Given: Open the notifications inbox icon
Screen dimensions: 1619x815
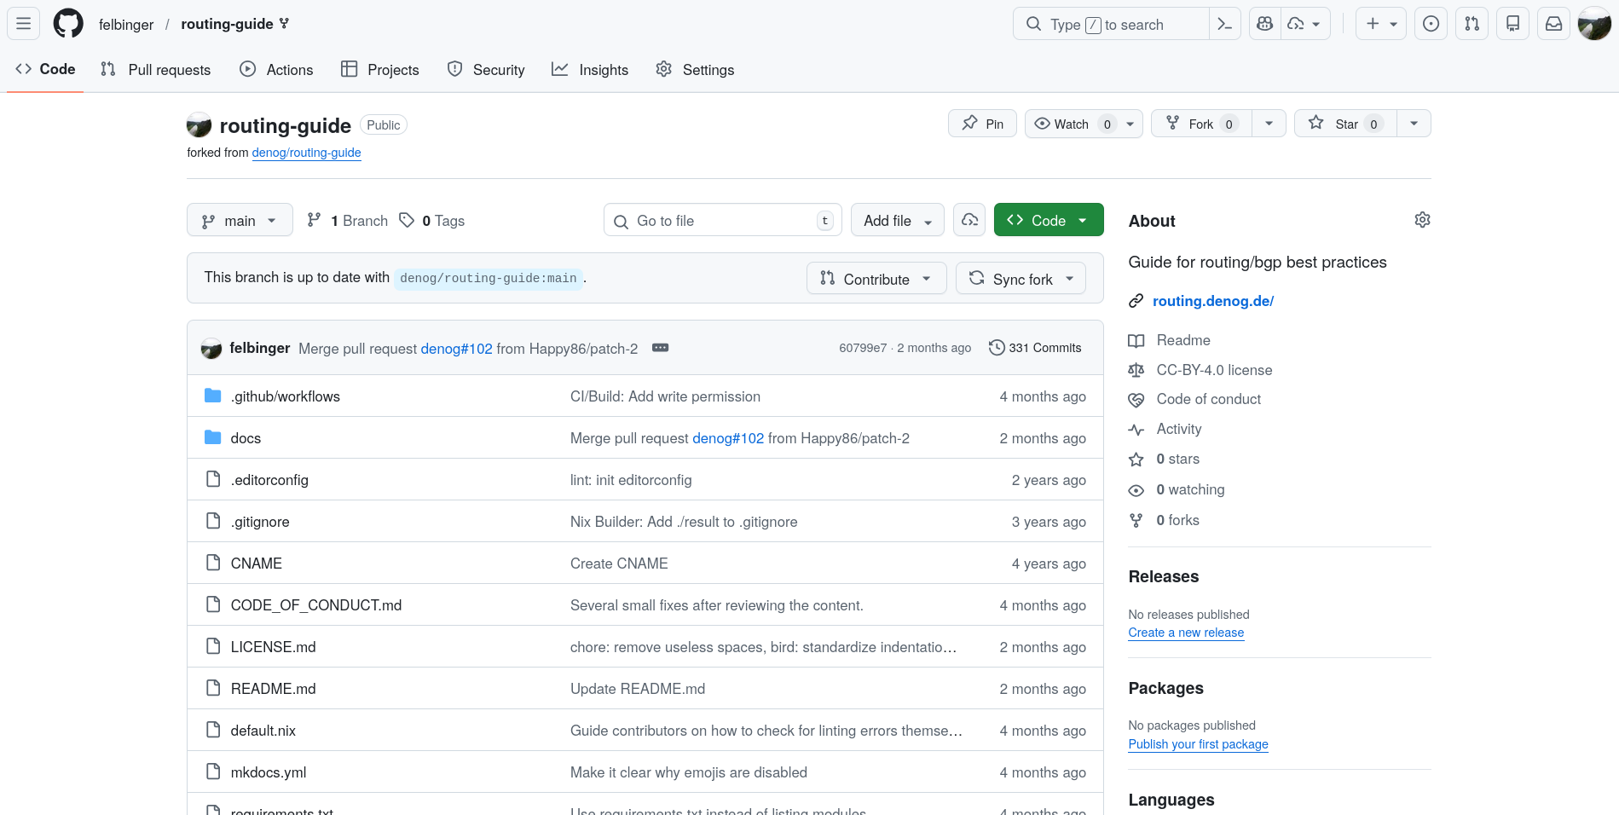Looking at the screenshot, I should (1553, 24).
